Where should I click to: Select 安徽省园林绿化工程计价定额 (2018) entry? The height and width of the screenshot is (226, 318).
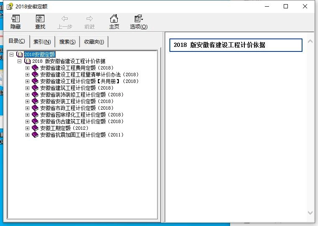(82, 115)
